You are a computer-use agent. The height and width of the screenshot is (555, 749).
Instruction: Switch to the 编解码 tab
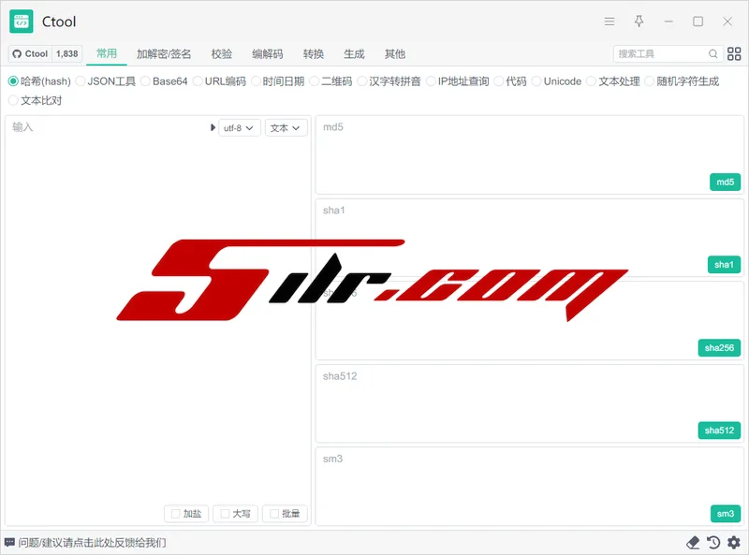pos(268,54)
